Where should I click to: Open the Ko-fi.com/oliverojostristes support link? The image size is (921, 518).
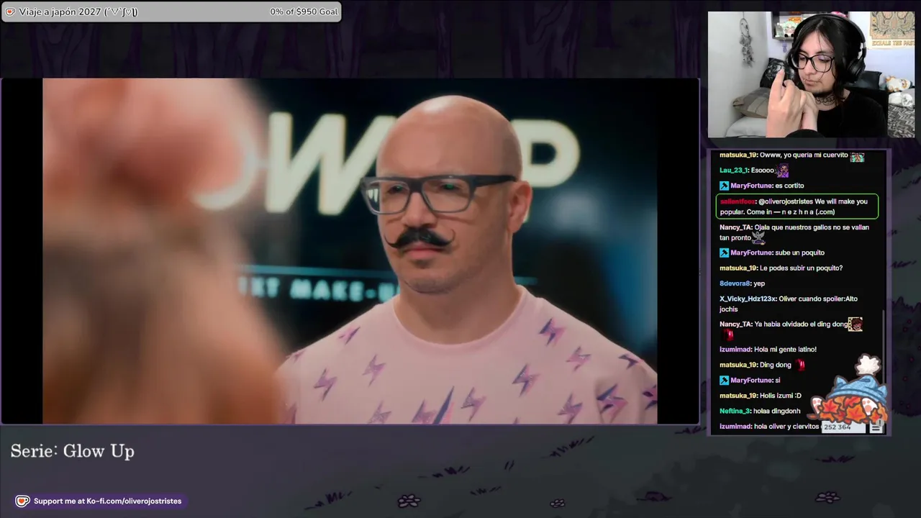[x=134, y=501]
